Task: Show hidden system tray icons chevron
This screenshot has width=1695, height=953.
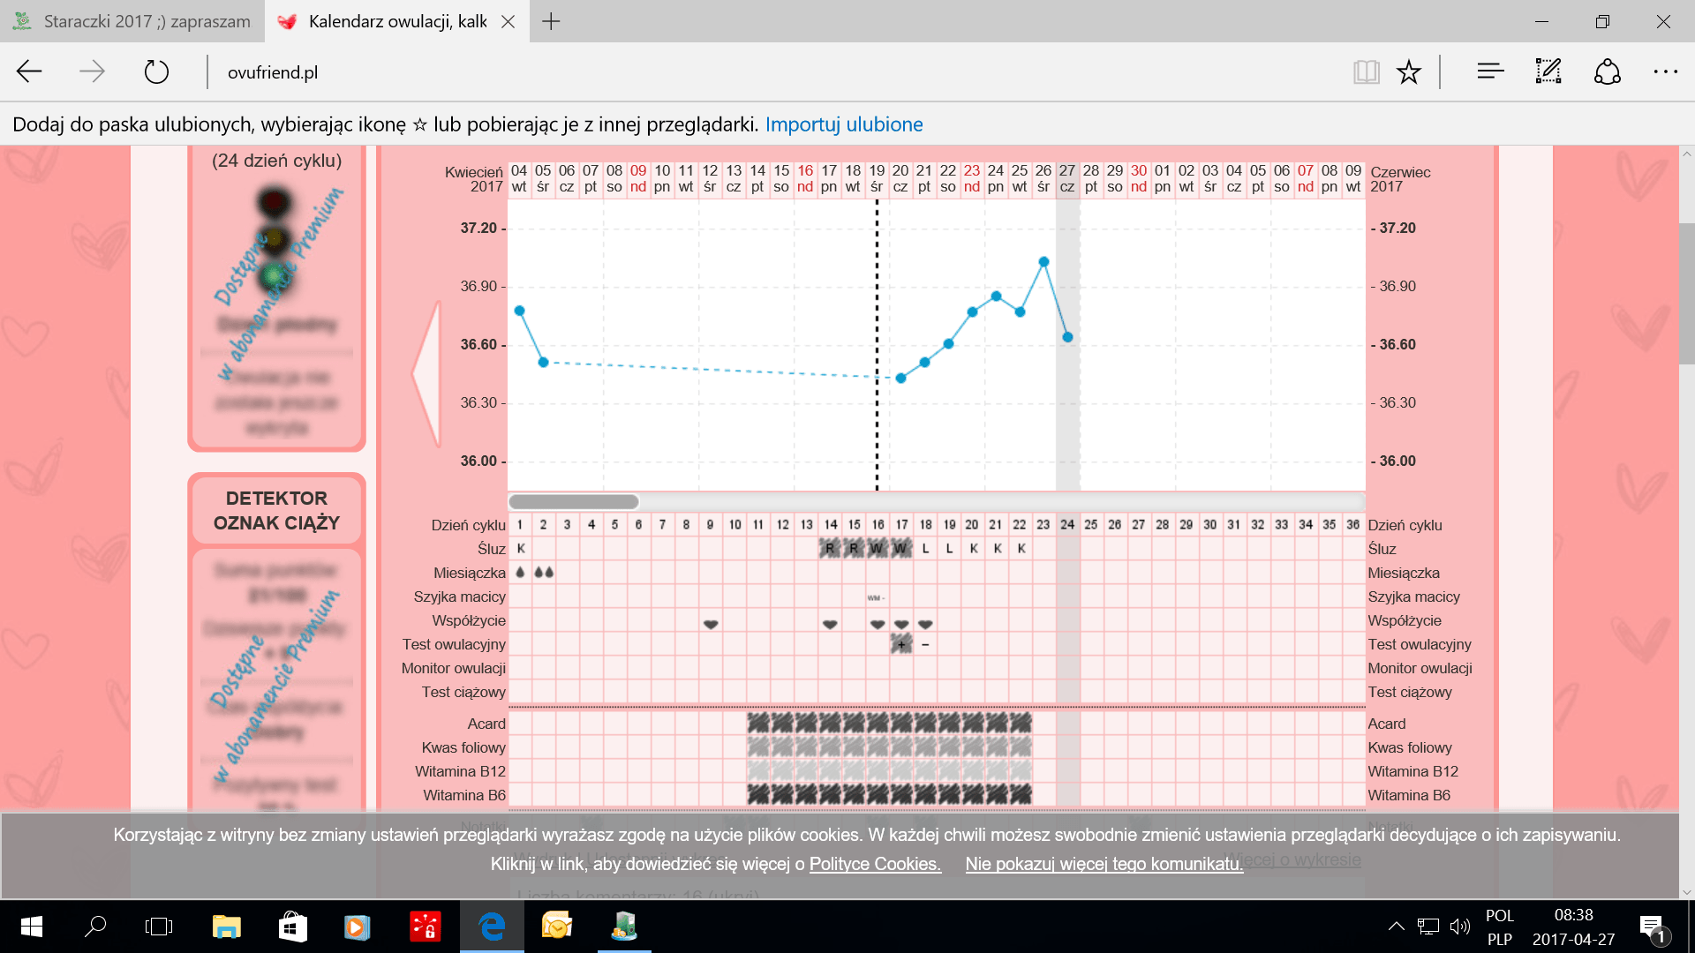Action: click(1396, 927)
